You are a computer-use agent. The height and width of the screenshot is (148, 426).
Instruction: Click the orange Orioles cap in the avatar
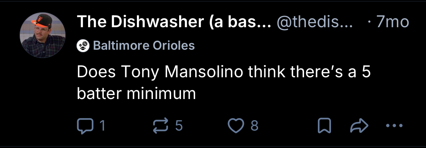tap(40, 21)
